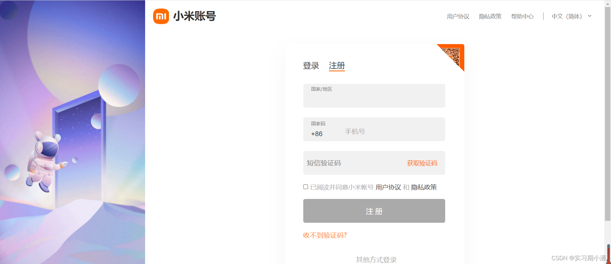Screen dimensions: 611x264
Task: Open 隐私政策 link beside the checkbox
Action: click(x=424, y=187)
